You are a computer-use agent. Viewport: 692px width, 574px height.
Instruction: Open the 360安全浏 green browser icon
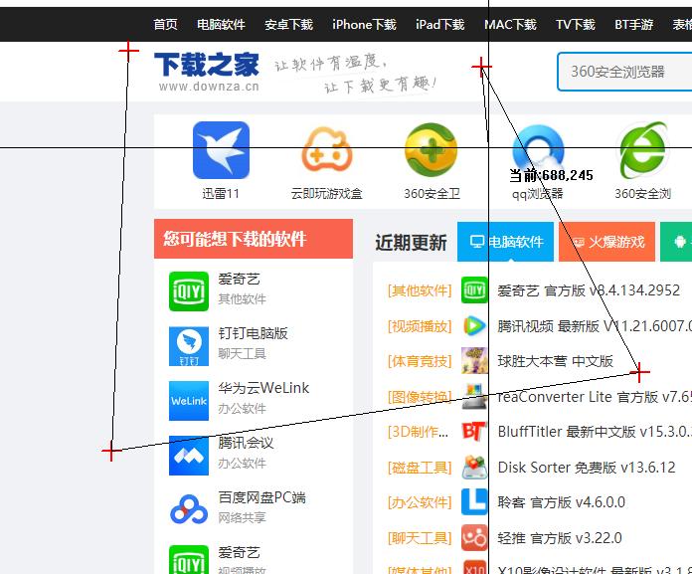tap(644, 150)
